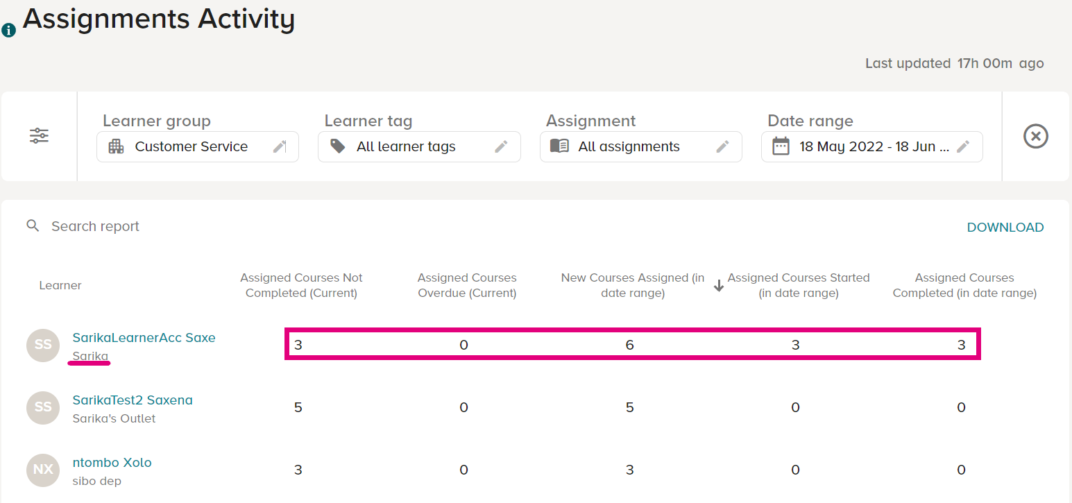This screenshot has height=503, width=1072.
Task: Open the Customer Service learner group selector
Action: (x=198, y=146)
